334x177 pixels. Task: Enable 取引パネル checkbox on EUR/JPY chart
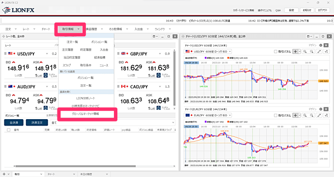pyautogui.click(x=276, y=115)
